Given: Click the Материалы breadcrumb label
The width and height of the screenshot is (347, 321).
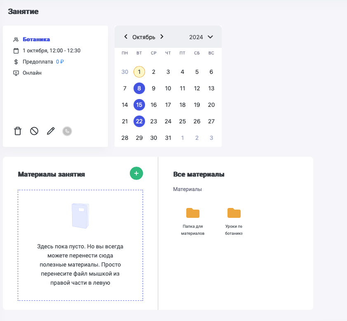Looking at the screenshot, I should click(x=188, y=189).
